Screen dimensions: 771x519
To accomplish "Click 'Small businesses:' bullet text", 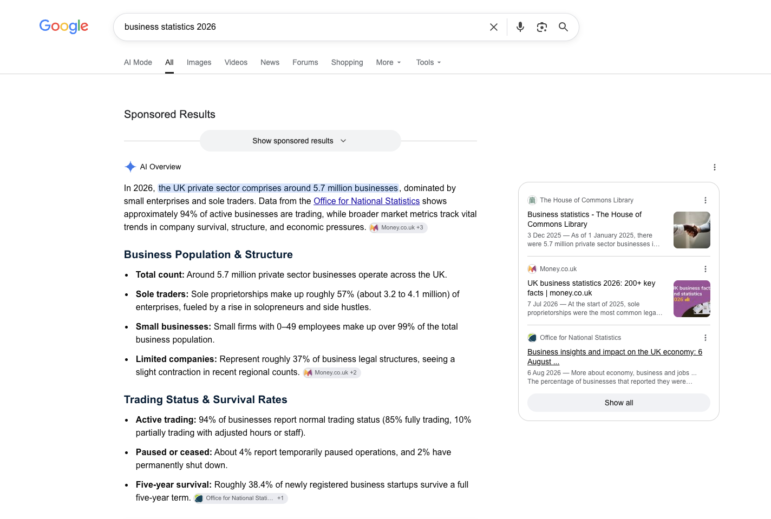I will tap(173, 327).
